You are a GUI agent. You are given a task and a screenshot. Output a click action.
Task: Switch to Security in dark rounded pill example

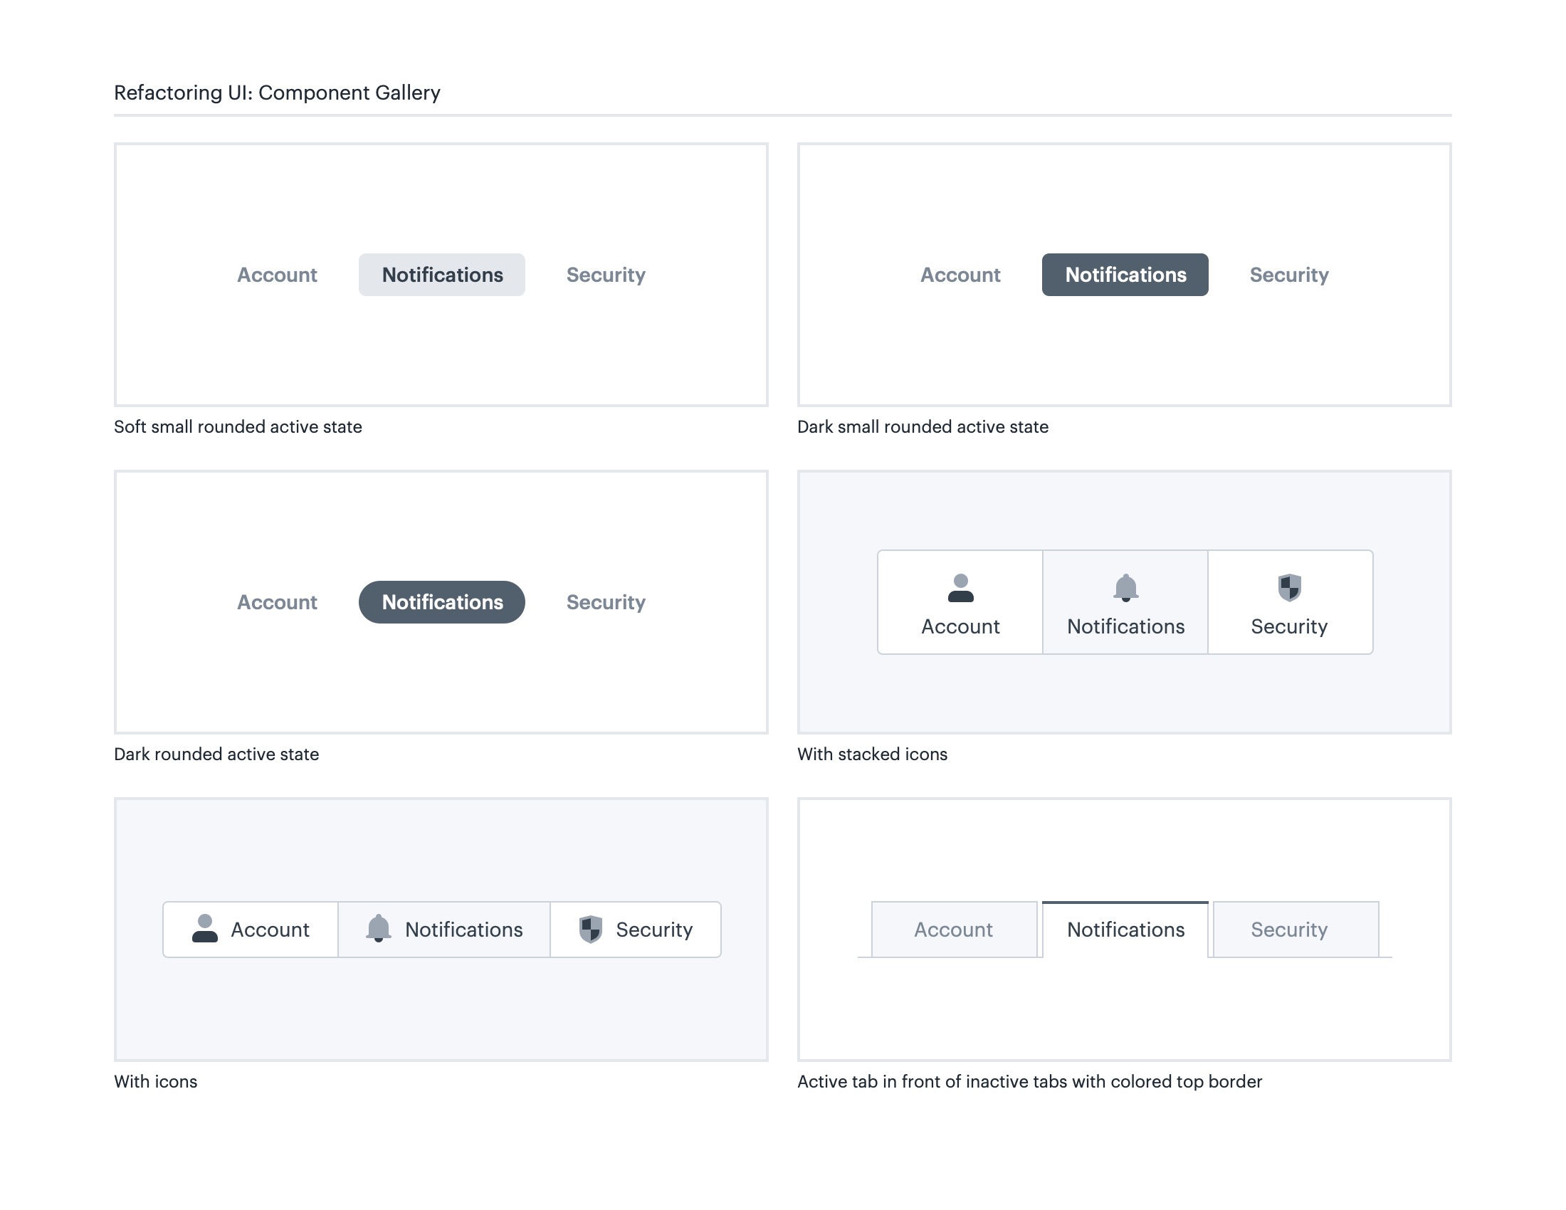tap(606, 602)
